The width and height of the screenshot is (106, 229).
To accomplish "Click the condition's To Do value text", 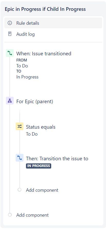I will click(x=32, y=134).
